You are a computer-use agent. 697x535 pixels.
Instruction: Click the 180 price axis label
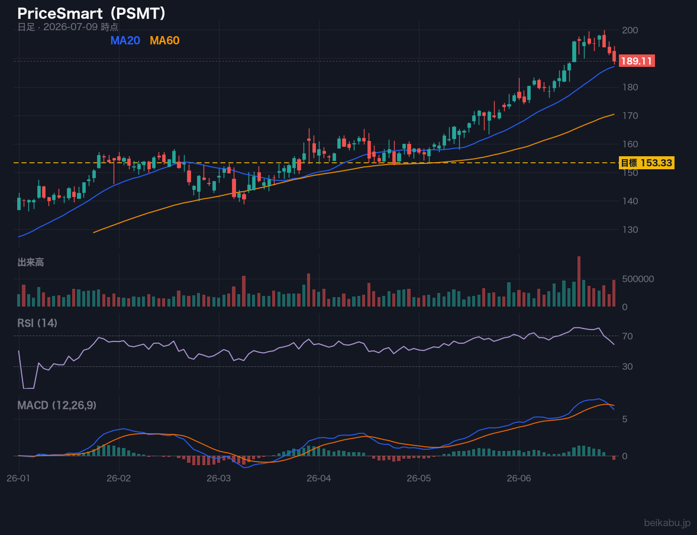pyautogui.click(x=630, y=87)
